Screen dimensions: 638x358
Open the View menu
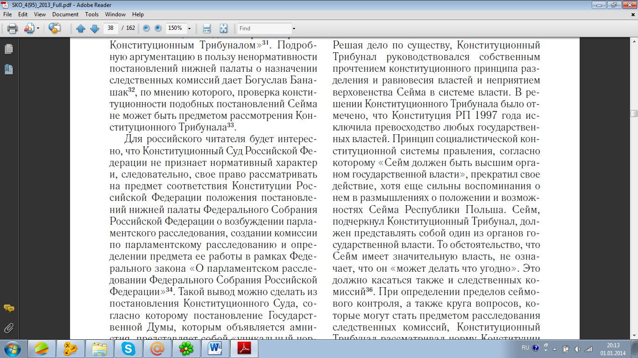40,14
